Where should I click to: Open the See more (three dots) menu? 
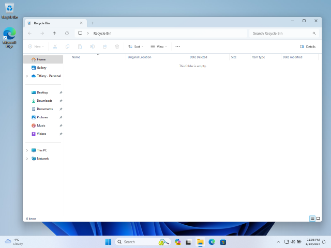click(177, 47)
